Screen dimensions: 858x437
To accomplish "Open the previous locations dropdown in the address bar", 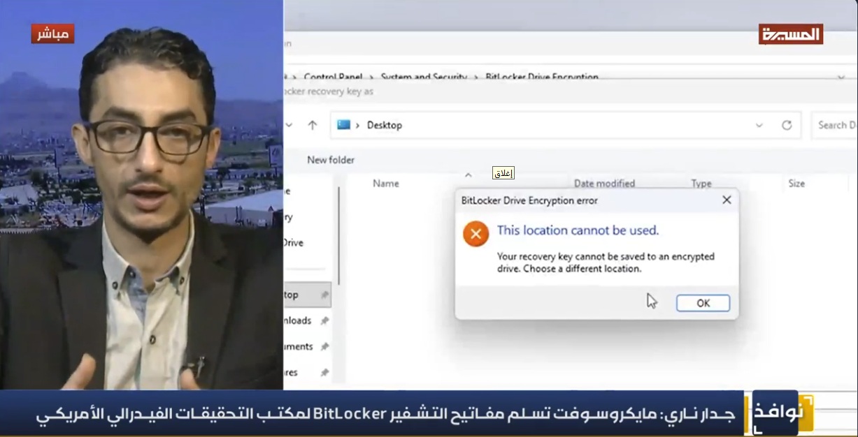I will [759, 126].
